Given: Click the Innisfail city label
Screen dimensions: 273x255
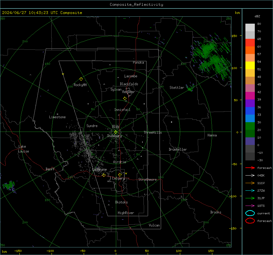Looking at the screenshot, I should pos(122,110).
